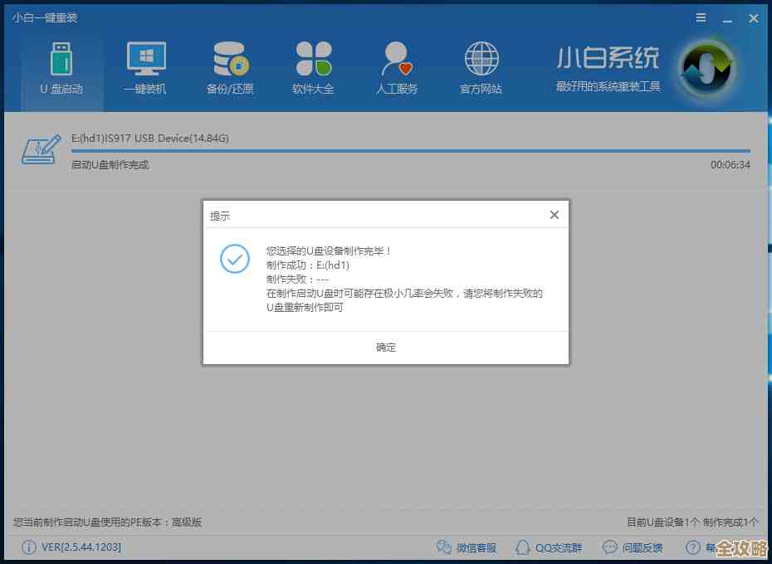772x564 pixels.
Task: Click the info icon beside the version number
Action: [x=30, y=547]
